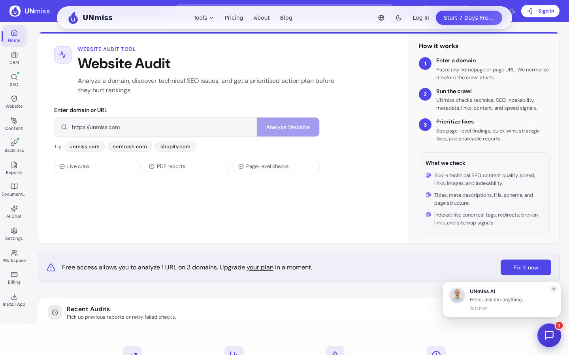Click the What we check heading
Image resolution: width=569 pixels, height=355 pixels.
coord(445,163)
